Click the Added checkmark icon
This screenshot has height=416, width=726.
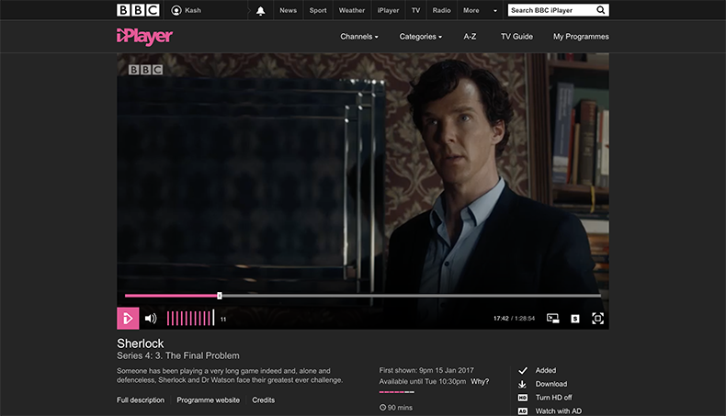523,370
